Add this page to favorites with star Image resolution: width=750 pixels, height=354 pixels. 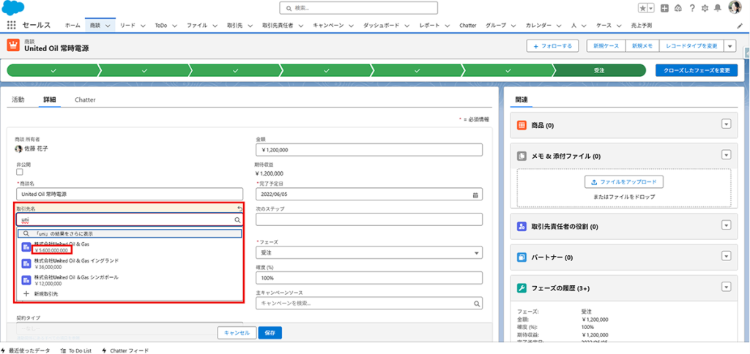[x=642, y=8]
